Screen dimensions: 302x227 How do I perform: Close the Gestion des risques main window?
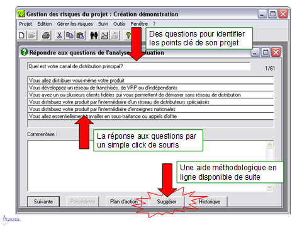tap(283, 14)
